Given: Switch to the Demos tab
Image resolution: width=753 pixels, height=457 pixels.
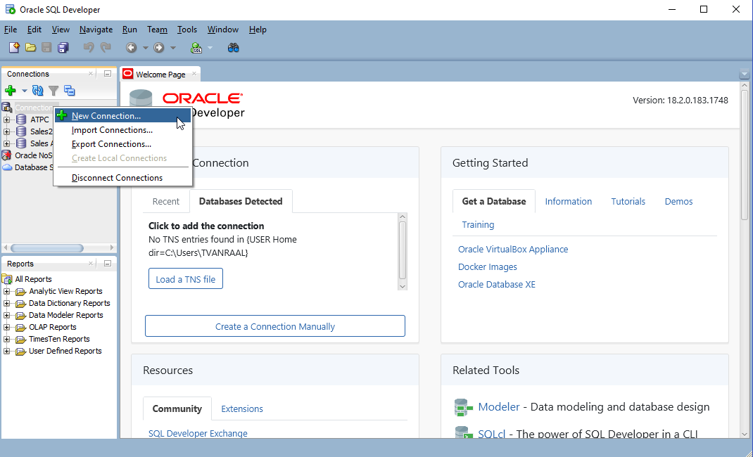Looking at the screenshot, I should (678, 201).
